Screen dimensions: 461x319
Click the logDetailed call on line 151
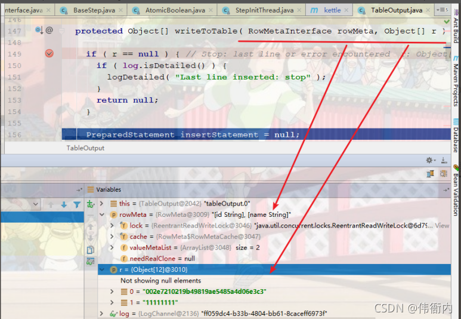216,77
